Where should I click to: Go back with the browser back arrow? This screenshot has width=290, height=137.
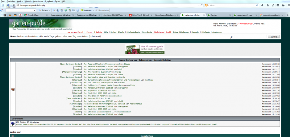(x=14, y=5)
